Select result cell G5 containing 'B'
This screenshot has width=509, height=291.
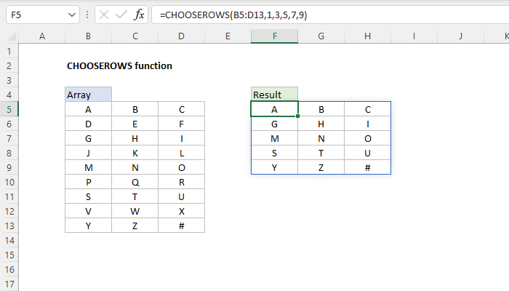tap(321, 109)
